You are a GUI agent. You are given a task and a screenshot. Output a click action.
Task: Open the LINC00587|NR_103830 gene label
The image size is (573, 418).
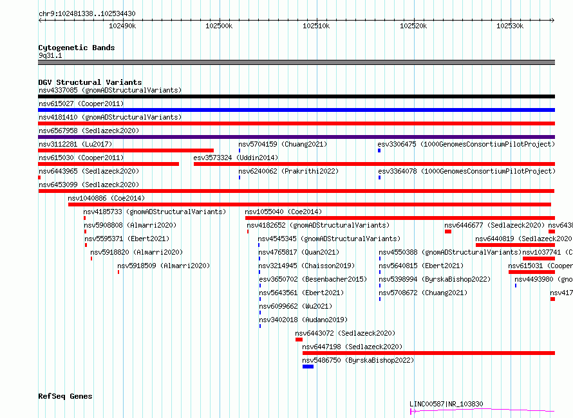(446, 404)
